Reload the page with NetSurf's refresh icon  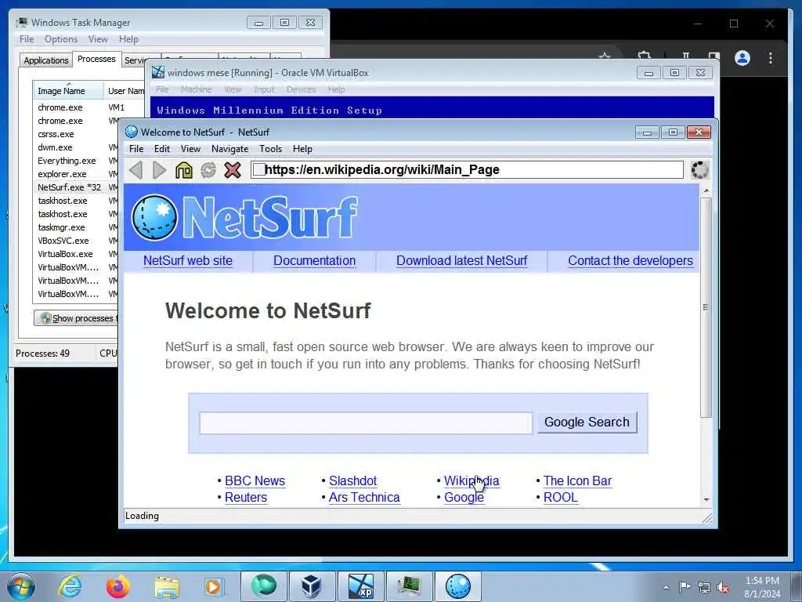pos(208,170)
